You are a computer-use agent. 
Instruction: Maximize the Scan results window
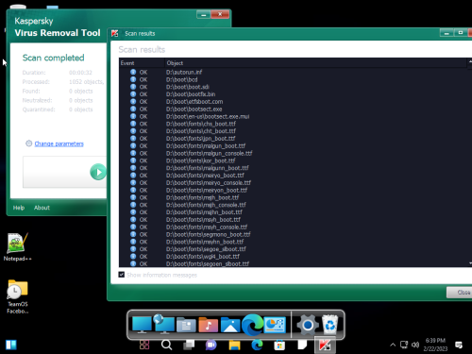pyautogui.click(x=461, y=33)
